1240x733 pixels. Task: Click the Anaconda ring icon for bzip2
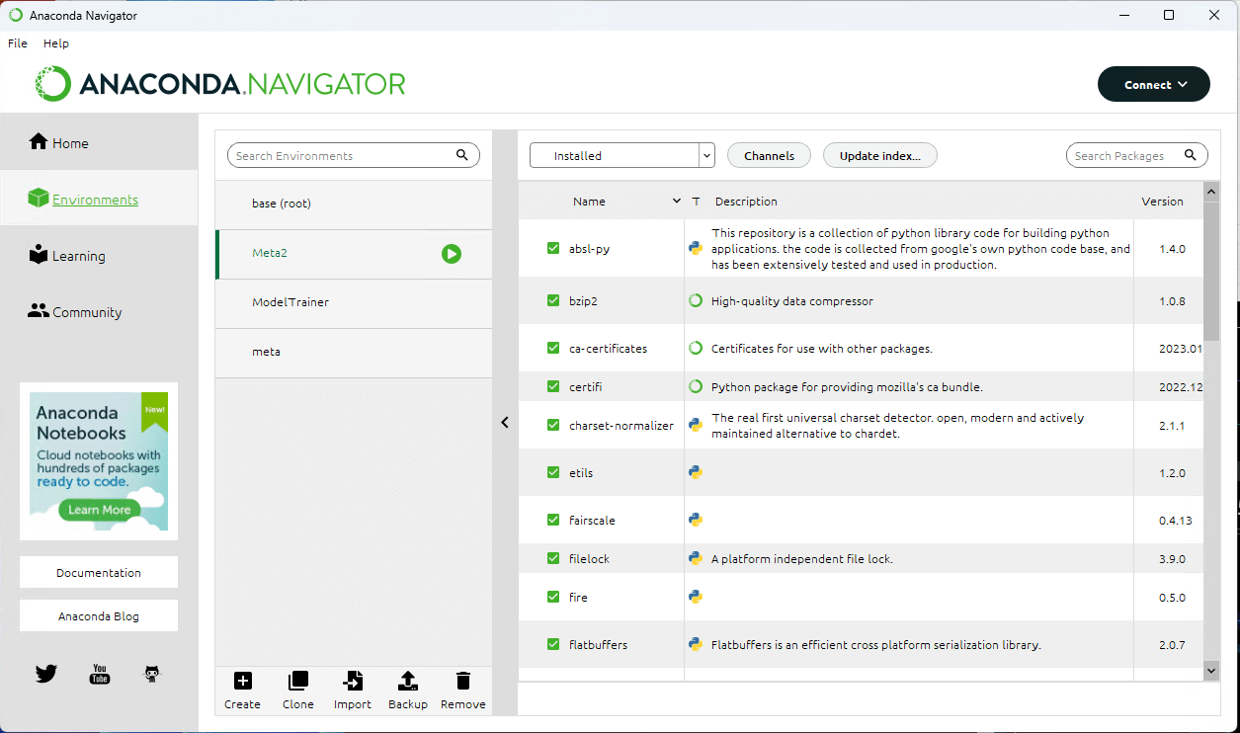point(696,300)
